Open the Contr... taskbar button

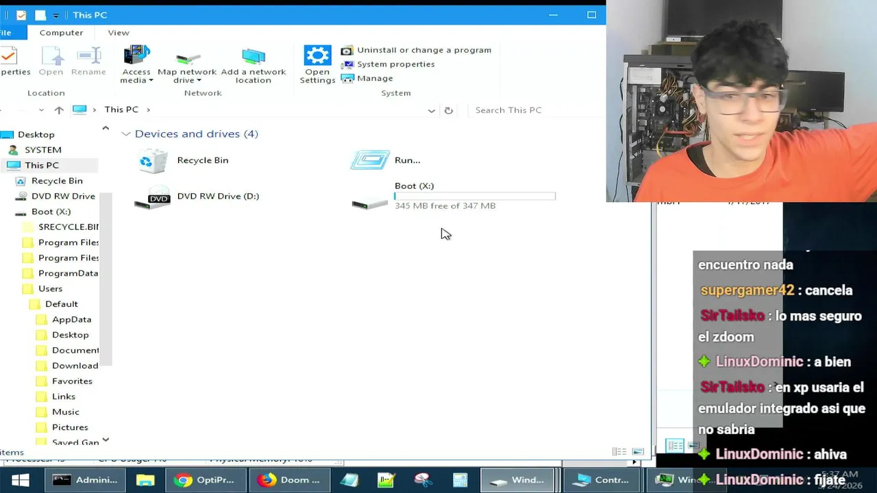tap(602, 480)
